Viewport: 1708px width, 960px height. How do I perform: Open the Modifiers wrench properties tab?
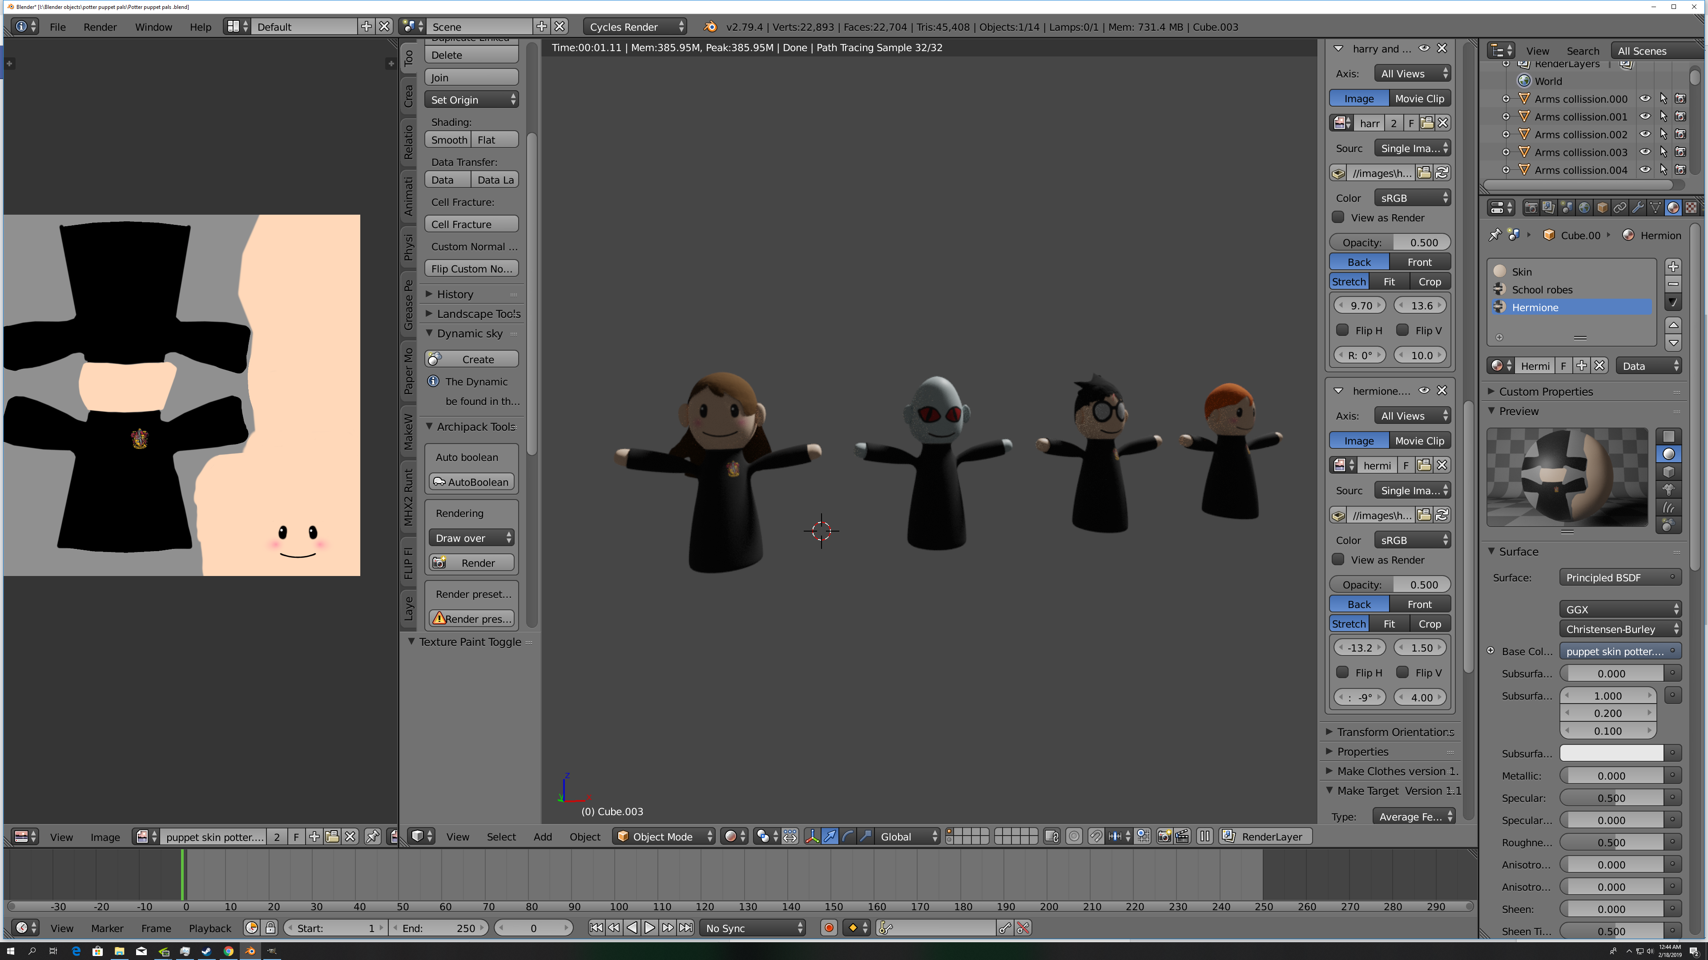(x=1637, y=208)
